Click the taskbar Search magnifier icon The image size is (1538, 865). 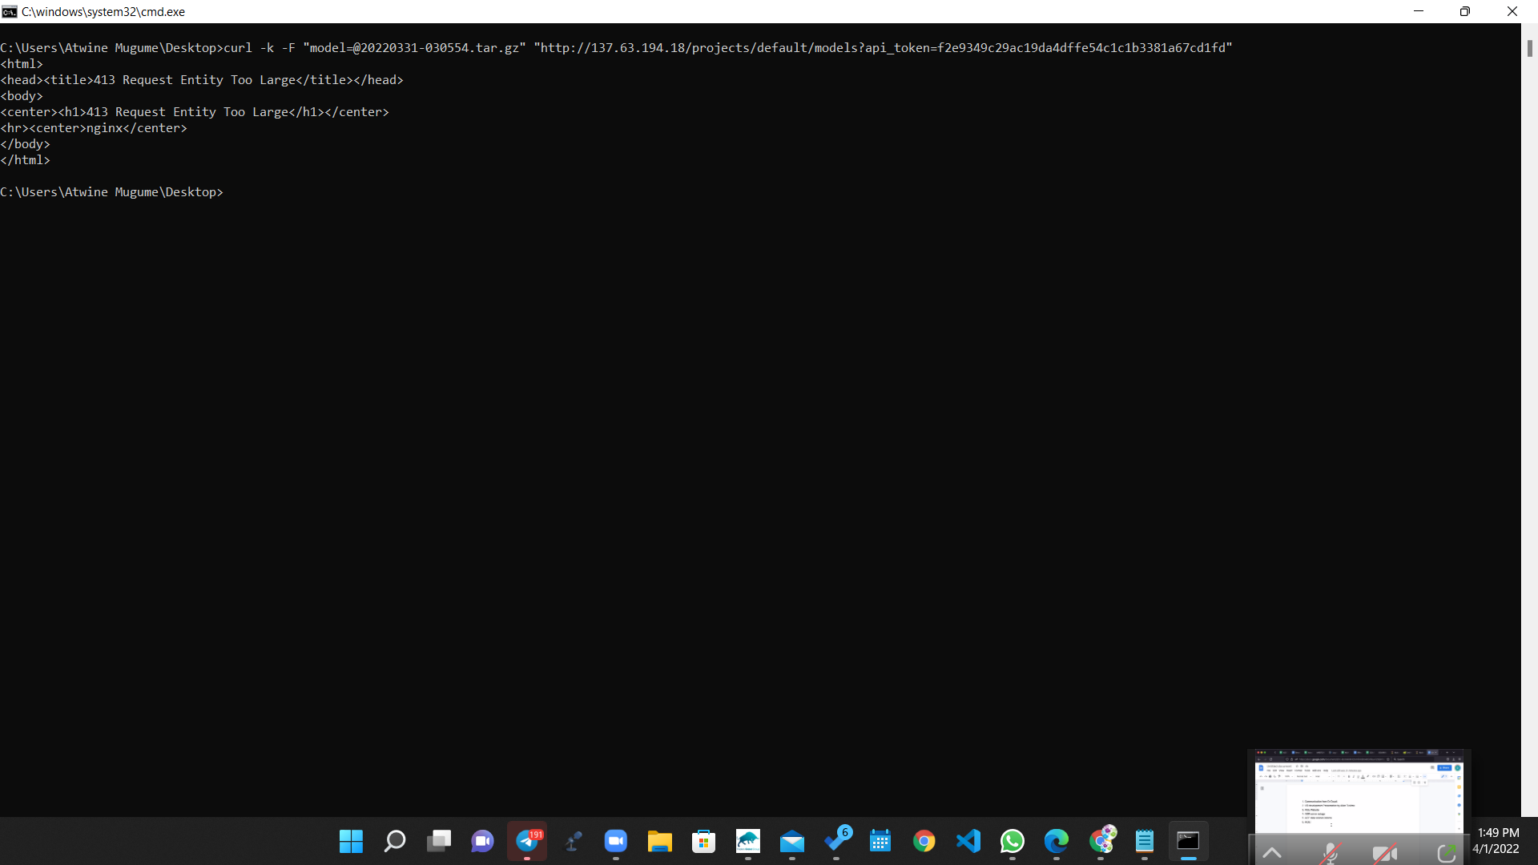coord(395,841)
